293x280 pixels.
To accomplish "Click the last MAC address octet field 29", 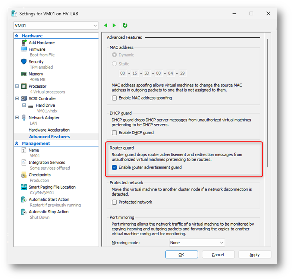I will click(182, 73).
